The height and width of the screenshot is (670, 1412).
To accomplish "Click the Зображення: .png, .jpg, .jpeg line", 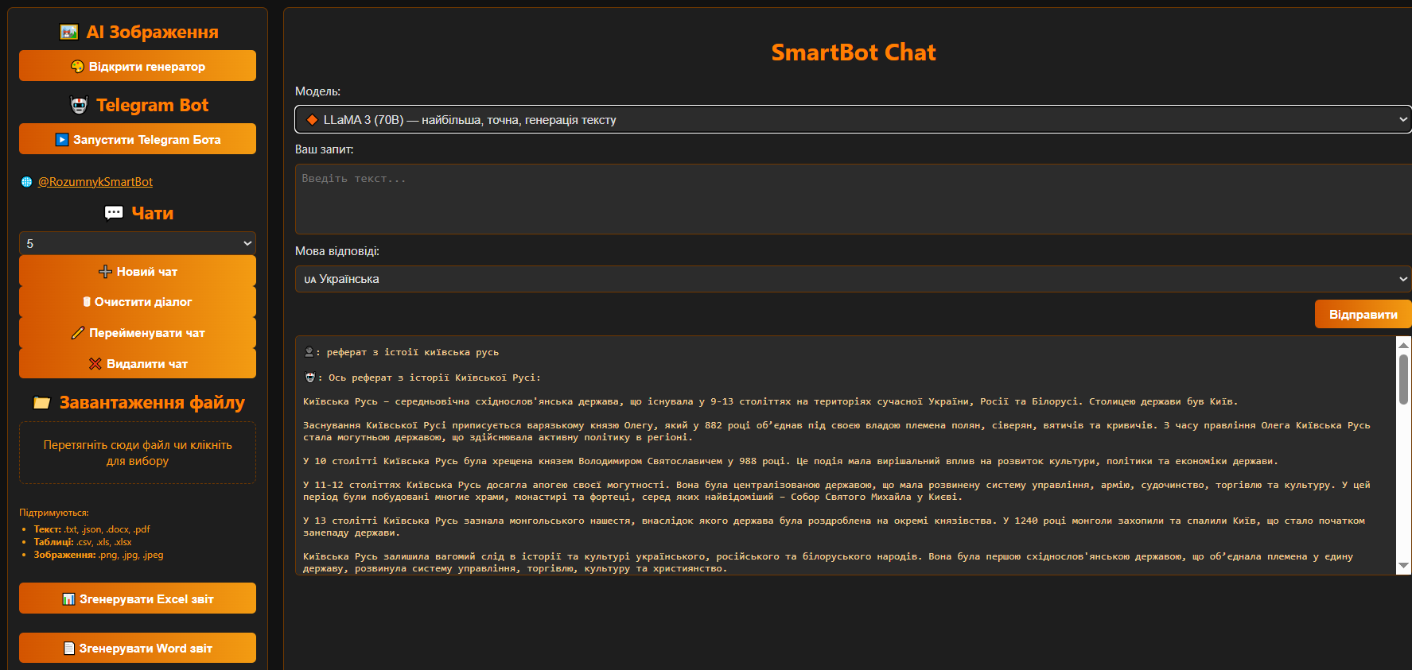I will click(99, 555).
